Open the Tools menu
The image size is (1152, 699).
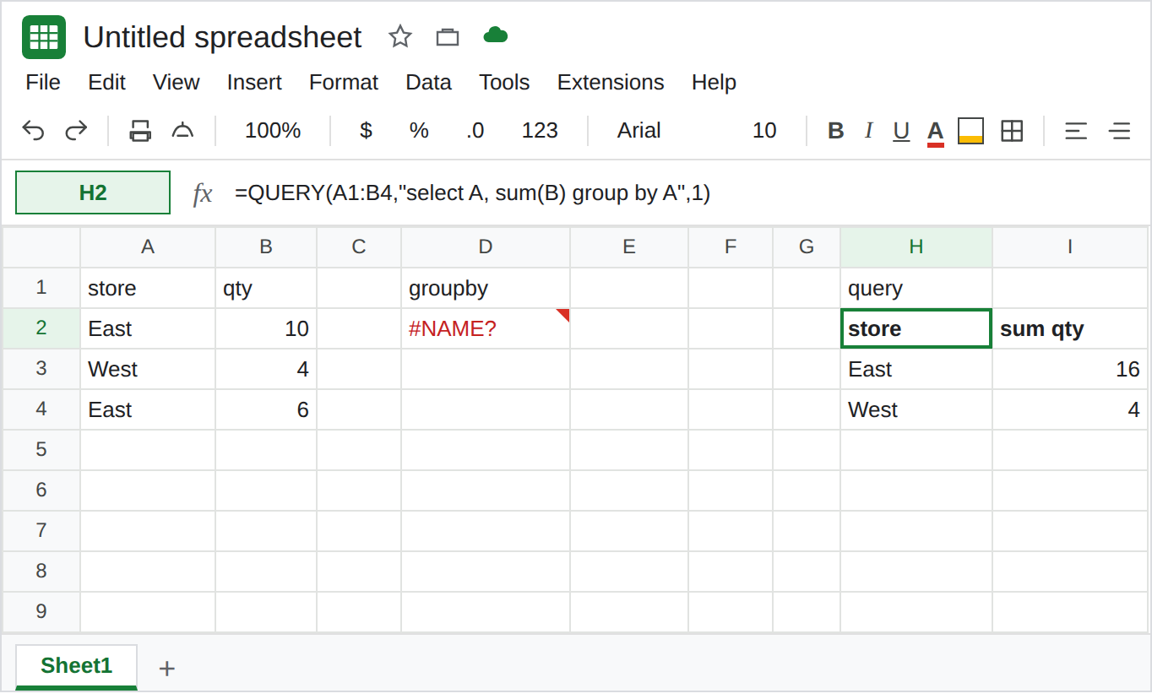pyautogui.click(x=504, y=82)
